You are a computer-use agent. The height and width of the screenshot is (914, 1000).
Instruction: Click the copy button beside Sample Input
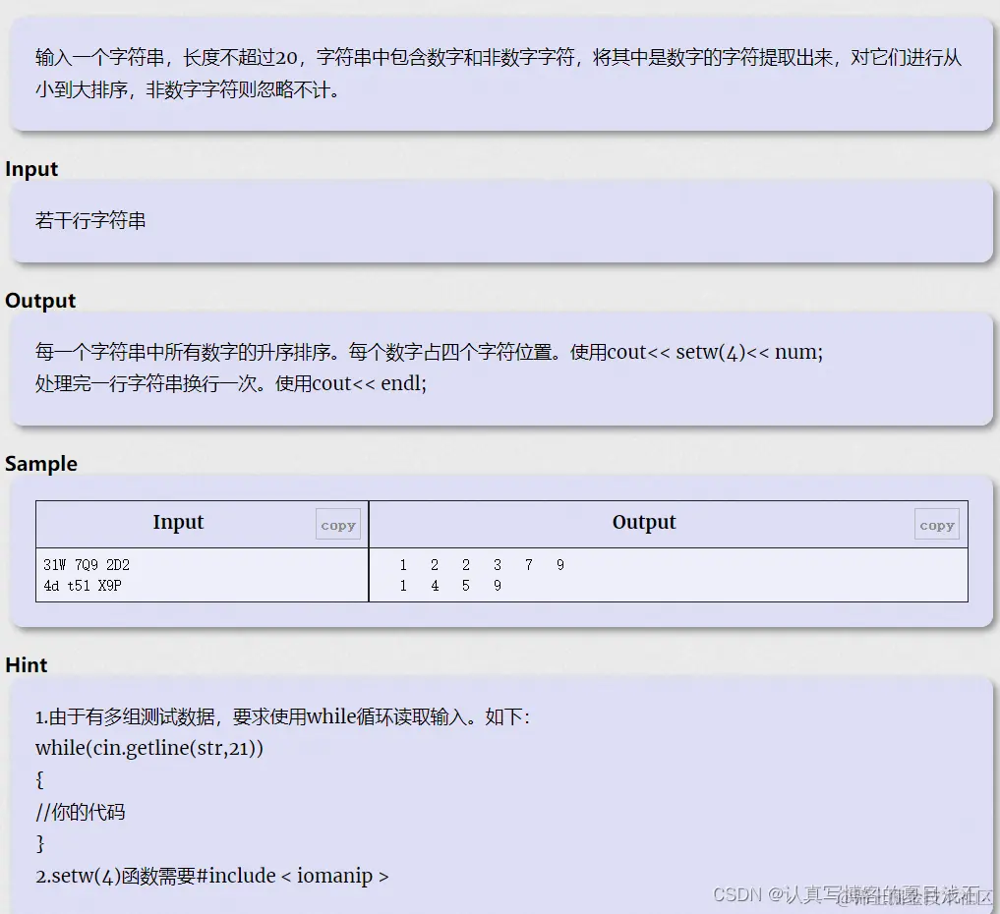pyautogui.click(x=337, y=524)
